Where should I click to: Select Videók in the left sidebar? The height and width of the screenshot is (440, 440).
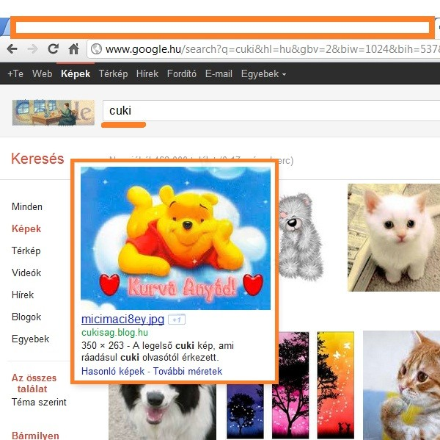[x=26, y=273]
